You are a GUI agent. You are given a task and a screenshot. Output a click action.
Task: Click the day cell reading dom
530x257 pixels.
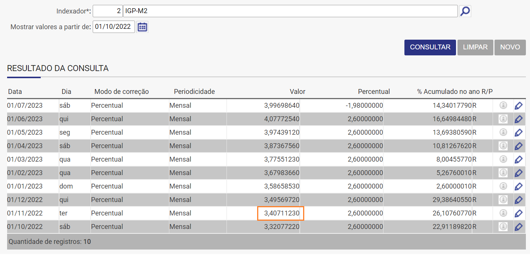click(66, 186)
